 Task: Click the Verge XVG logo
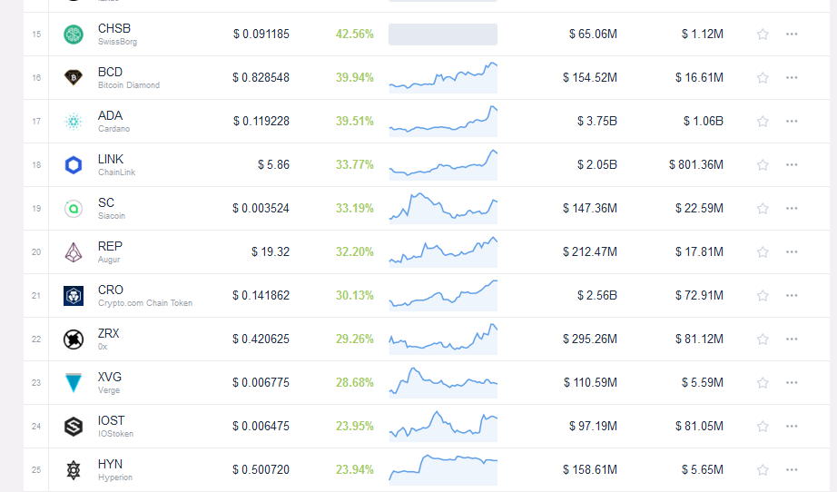pos(74,383)
